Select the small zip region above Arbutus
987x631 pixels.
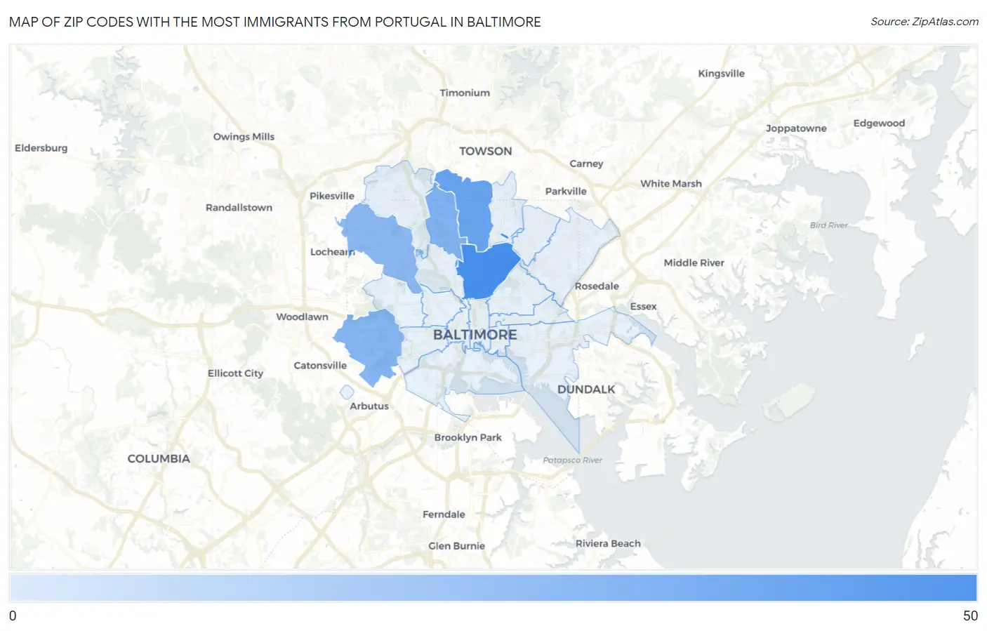click(x=346, y=392)
